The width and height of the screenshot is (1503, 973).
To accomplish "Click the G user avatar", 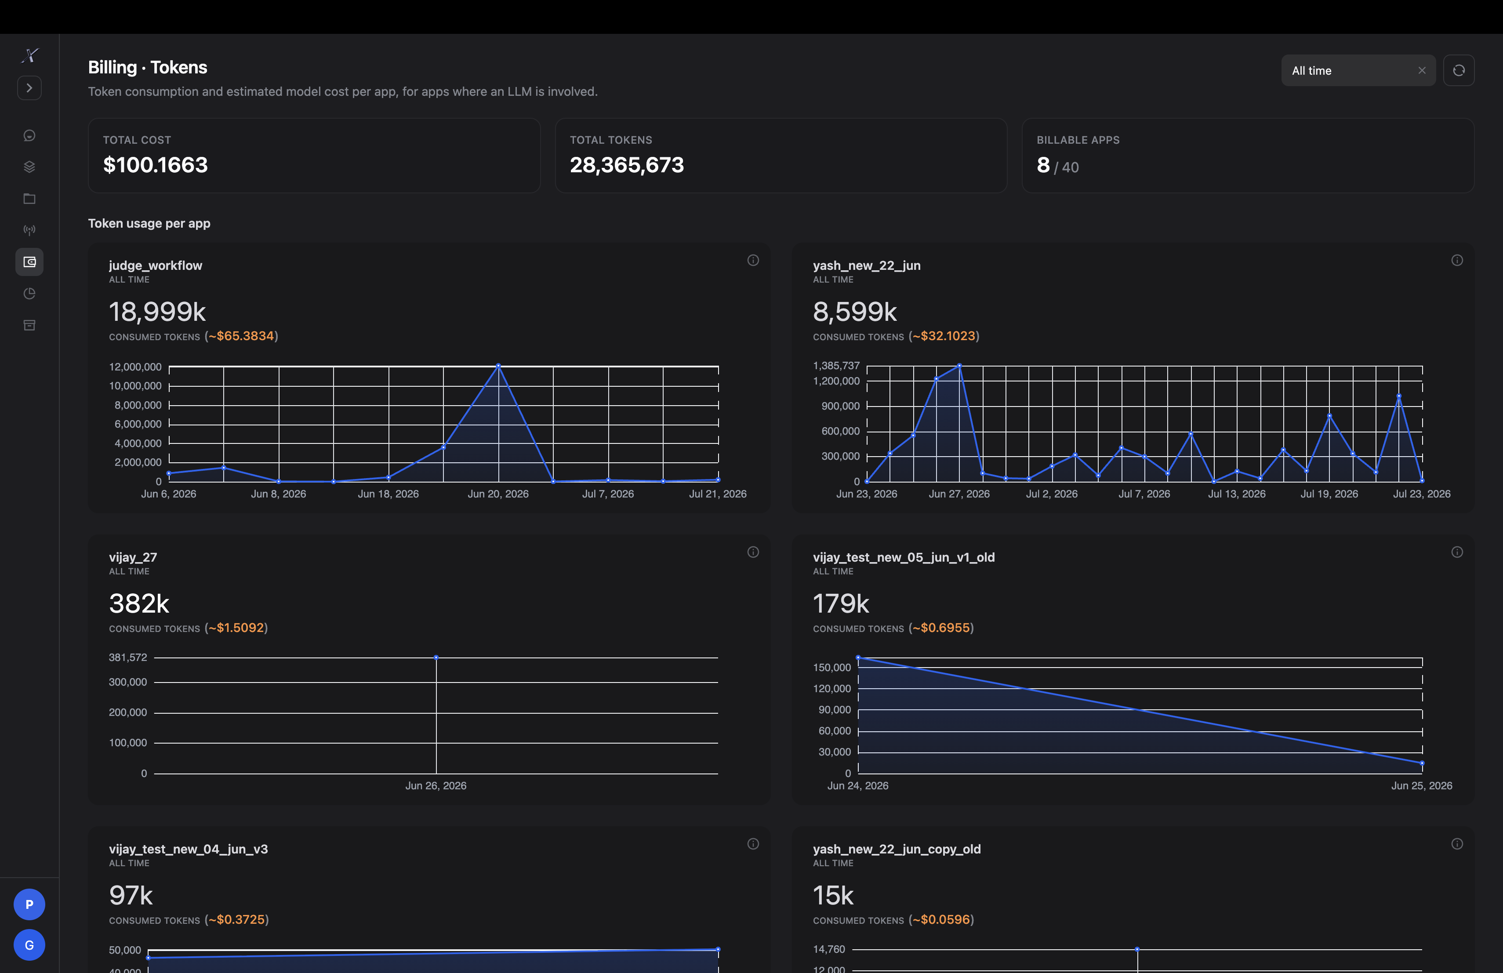I will pyautogui.click(x=29, y=945).
